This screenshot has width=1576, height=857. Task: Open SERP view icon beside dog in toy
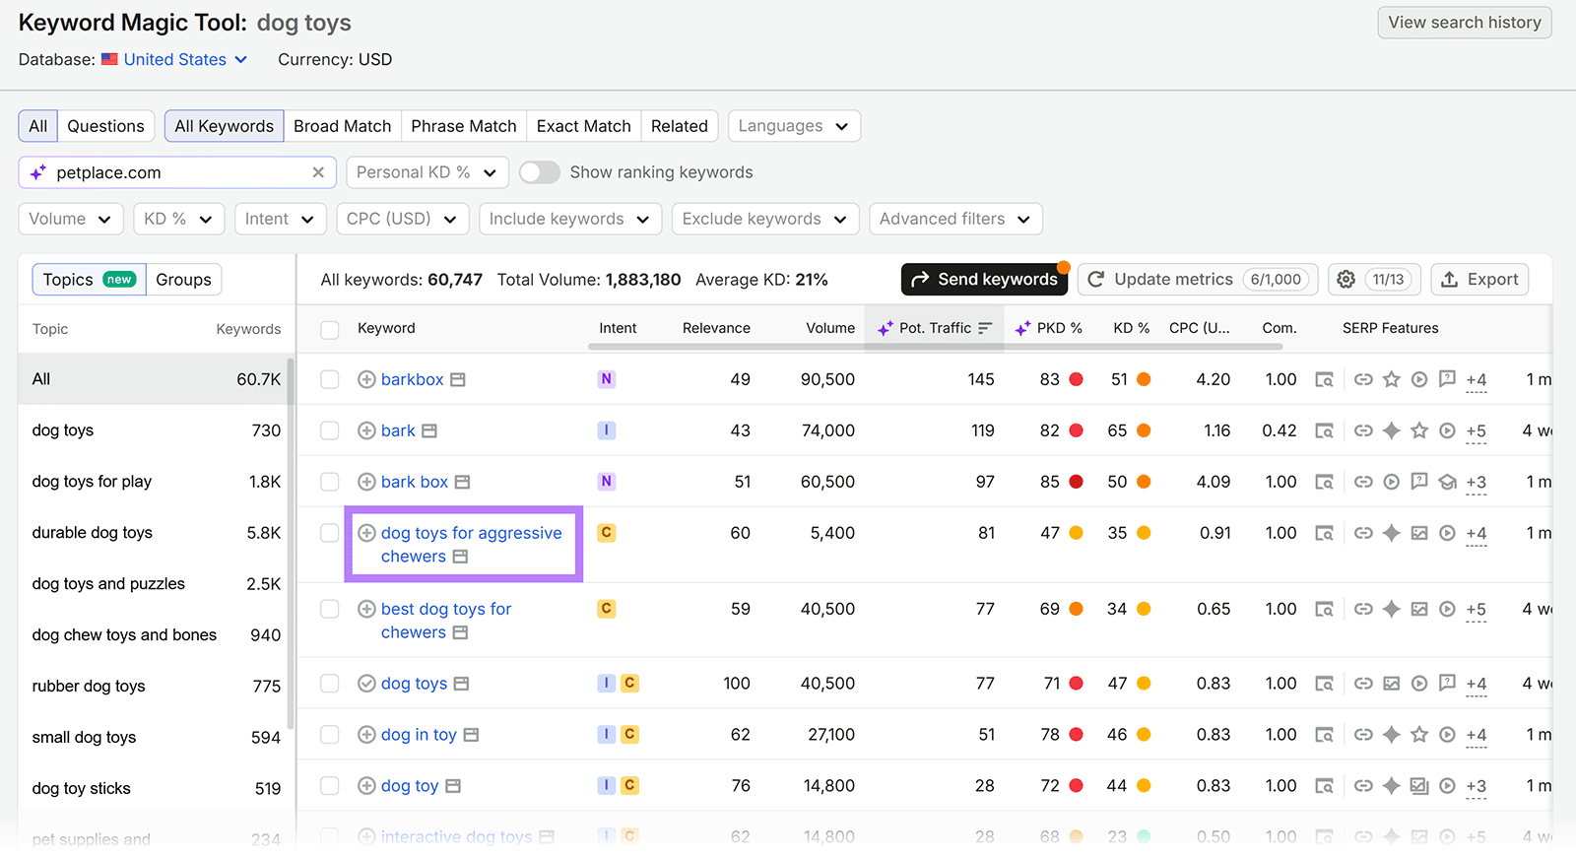471,735
